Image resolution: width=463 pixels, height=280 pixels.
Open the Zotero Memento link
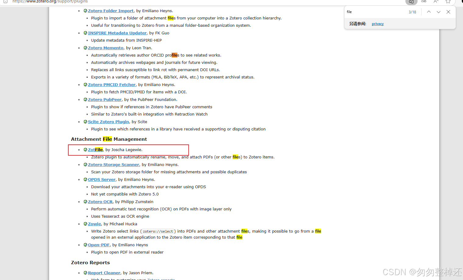pyautogui.click(x=106, y=48)
